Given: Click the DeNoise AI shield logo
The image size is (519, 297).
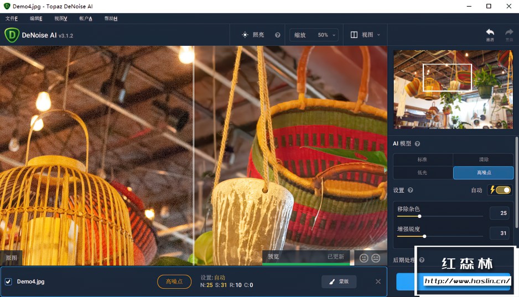Looking at the screenshot, I should point(12,35).
